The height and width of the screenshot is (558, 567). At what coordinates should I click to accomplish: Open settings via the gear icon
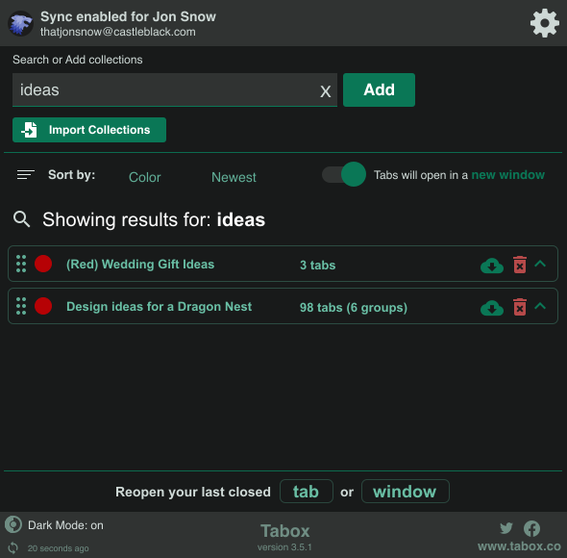pyautogui.click(x=544, y=23)
